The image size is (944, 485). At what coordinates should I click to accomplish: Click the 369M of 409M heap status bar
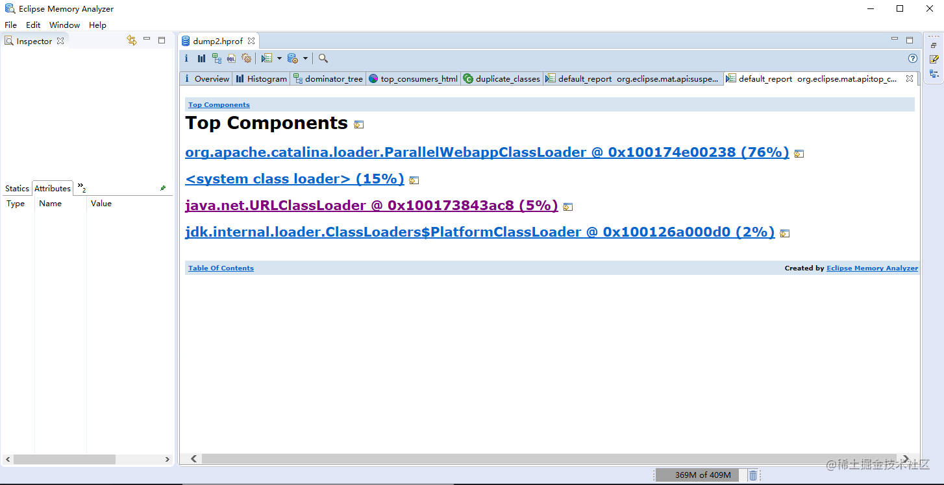click(x=701, y=475)
